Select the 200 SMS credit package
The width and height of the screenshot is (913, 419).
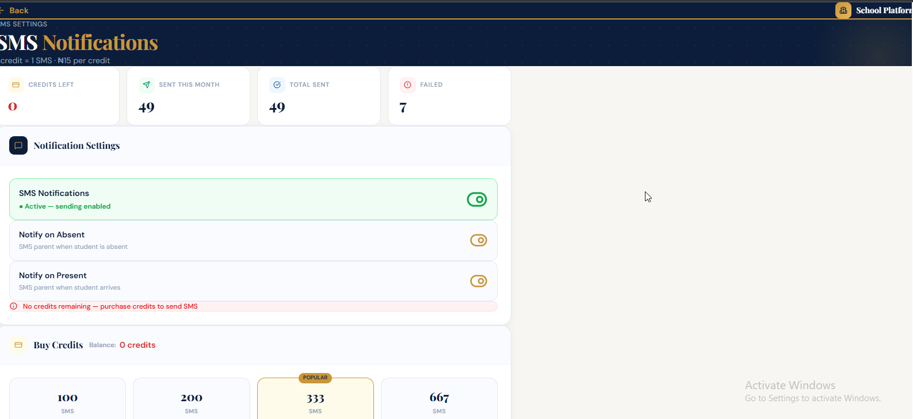pyautogui.click(x=192, y=399)
